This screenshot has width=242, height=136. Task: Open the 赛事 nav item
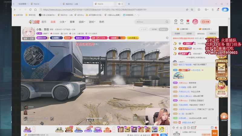(72, 22)
